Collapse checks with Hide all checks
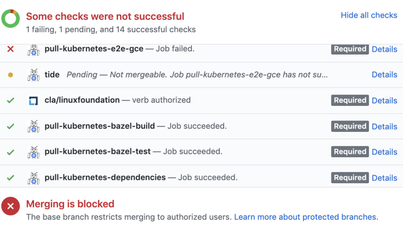 (369, 15)
